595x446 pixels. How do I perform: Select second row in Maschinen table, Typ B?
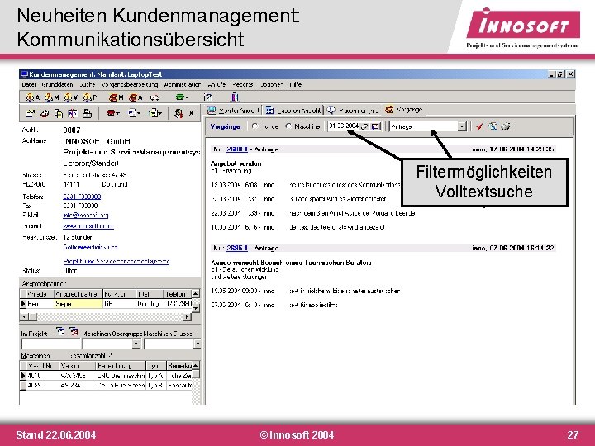[106, 386]
